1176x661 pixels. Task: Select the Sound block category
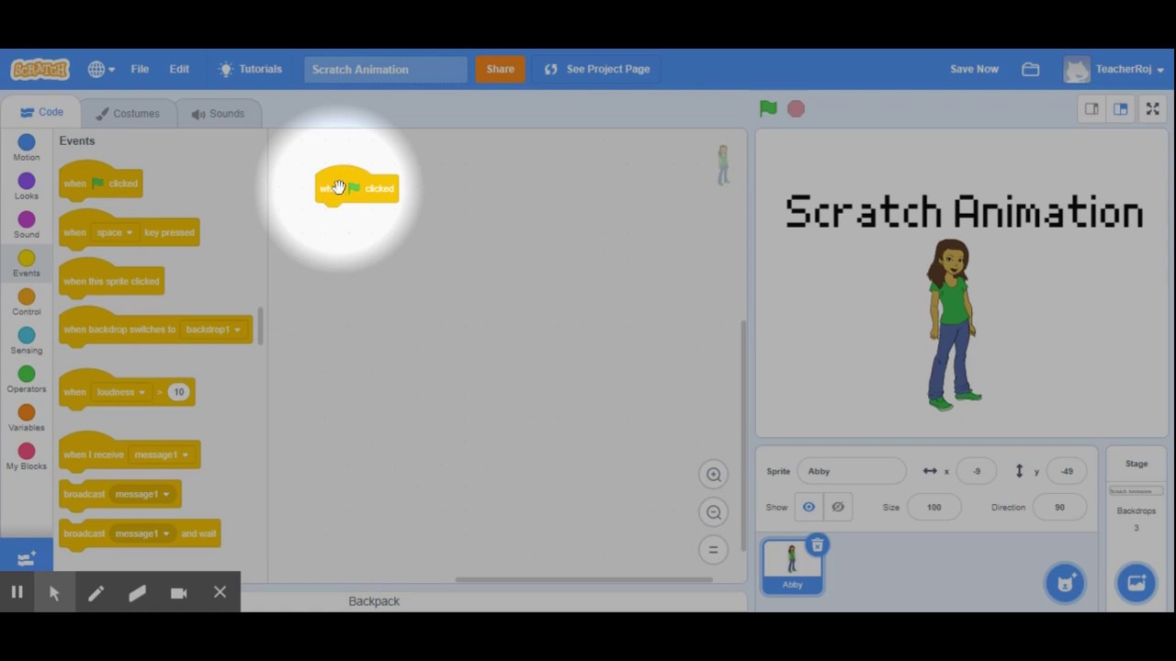click(x=27, y=225)
